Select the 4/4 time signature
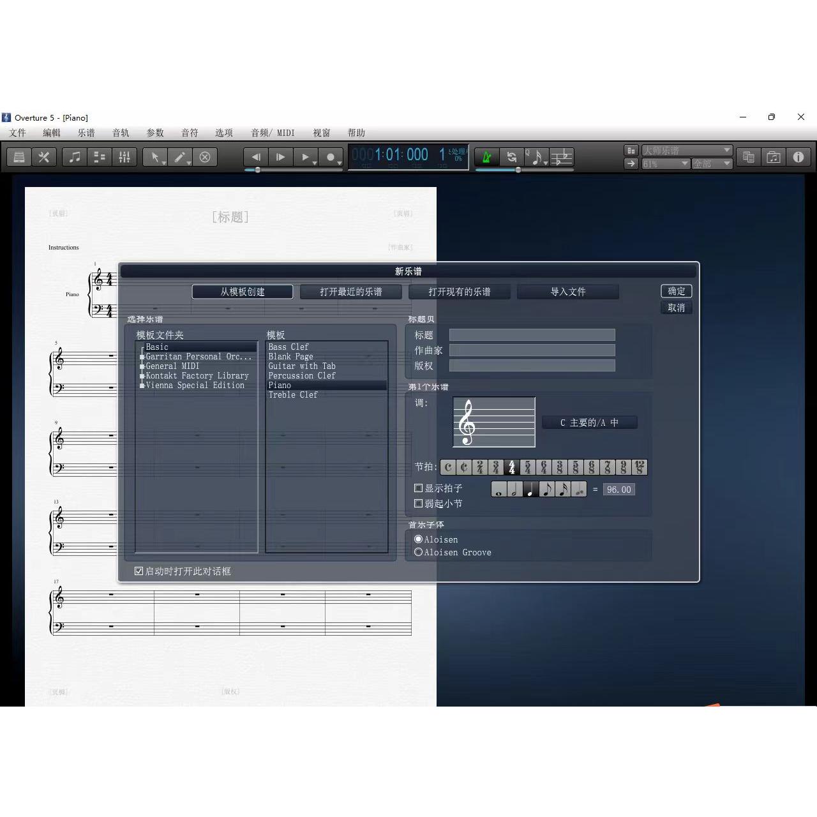817x817 pixels. click(512, 467)
